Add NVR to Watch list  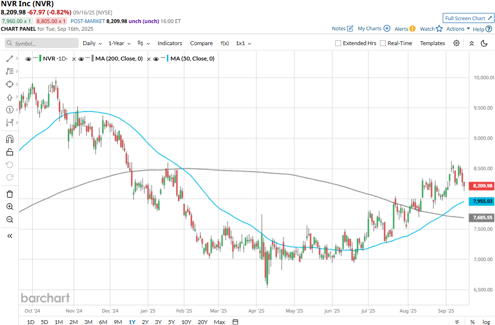[x=431, y=29]
